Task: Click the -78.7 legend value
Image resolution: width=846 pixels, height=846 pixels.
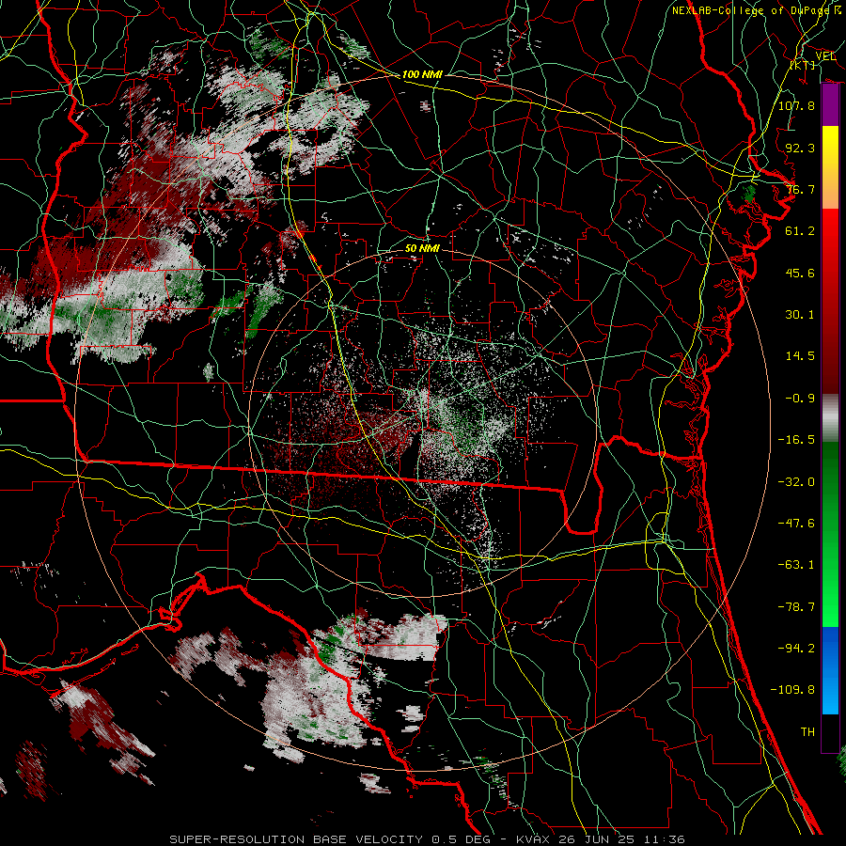Action: 796,607
